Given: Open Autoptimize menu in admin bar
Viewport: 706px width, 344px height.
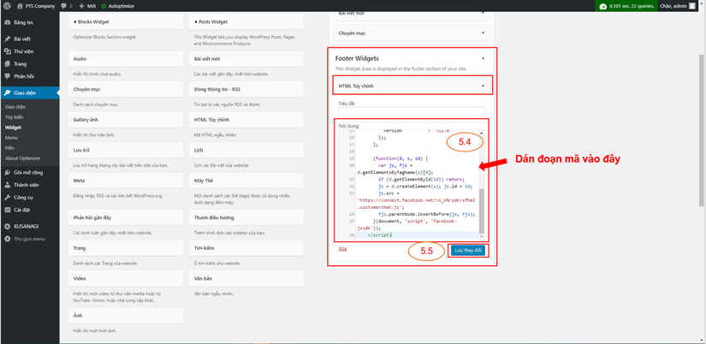Looking at the screenshot, I should pyautogui.click(x=118, y=6).
